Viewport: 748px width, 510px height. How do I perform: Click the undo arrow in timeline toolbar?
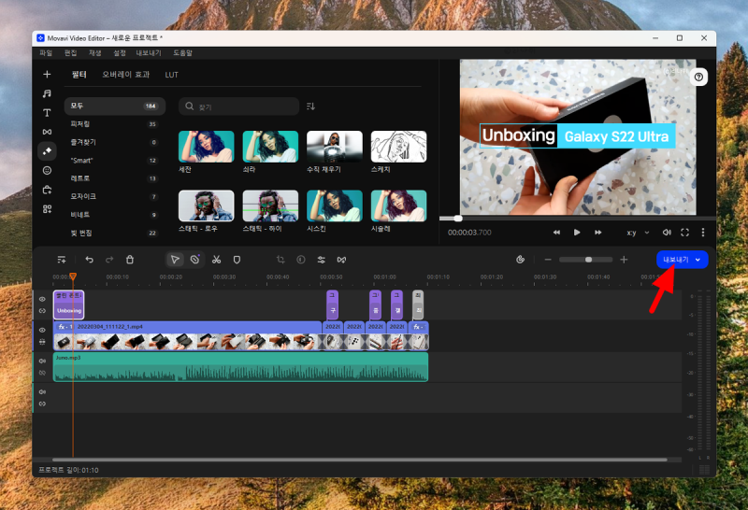(89, 260)
